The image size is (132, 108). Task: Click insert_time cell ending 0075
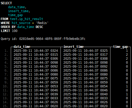tap(85, 78)
